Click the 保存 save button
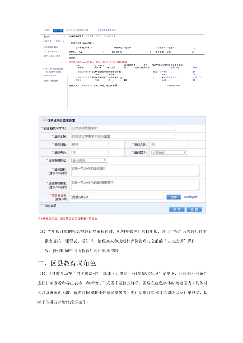The height and width of the screenshot is (343, 243). (176, 209)
